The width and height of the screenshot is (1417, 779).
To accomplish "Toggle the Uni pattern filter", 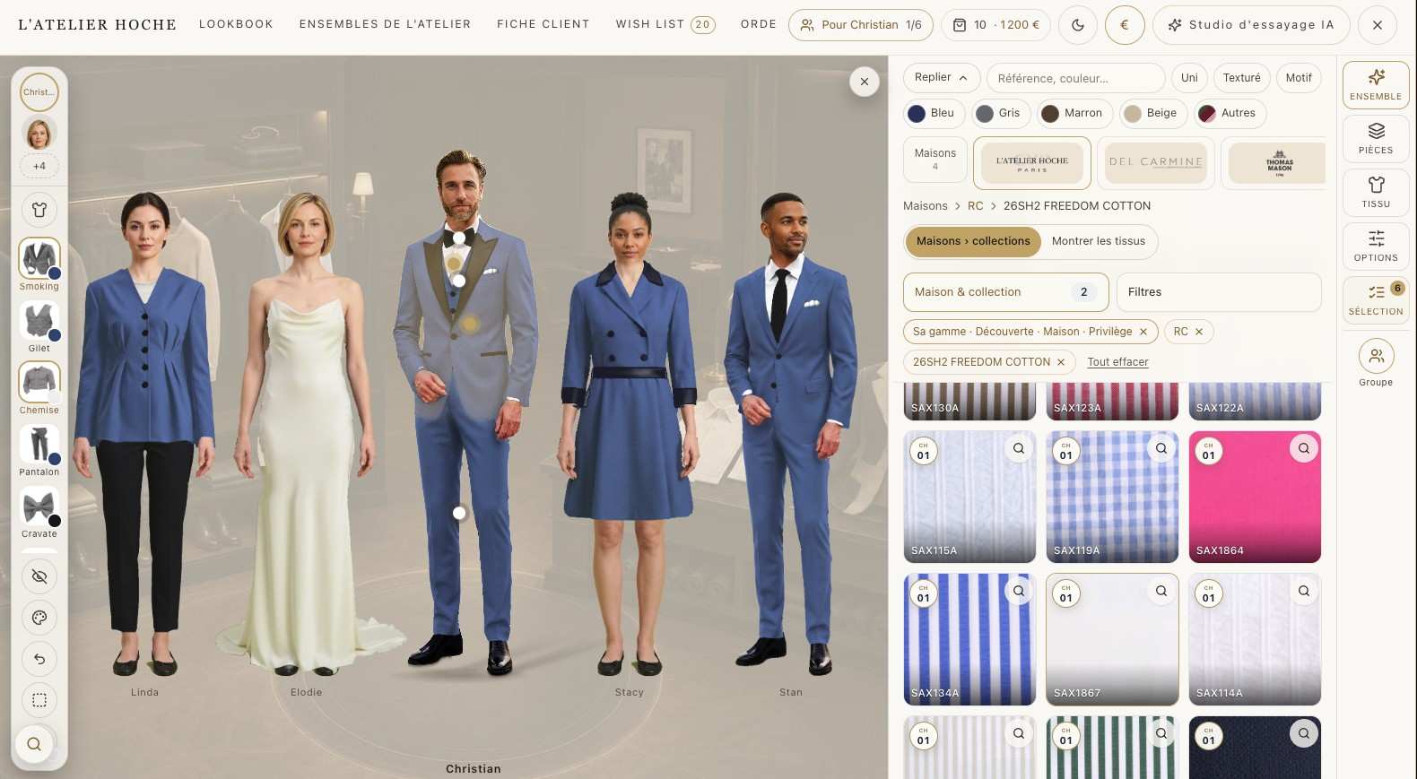I will [x=1189, y=78].
